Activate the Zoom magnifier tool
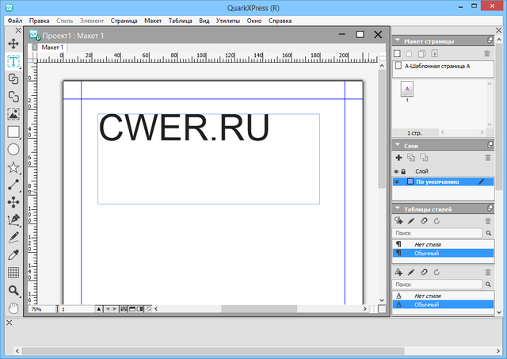 coord(13,291)
